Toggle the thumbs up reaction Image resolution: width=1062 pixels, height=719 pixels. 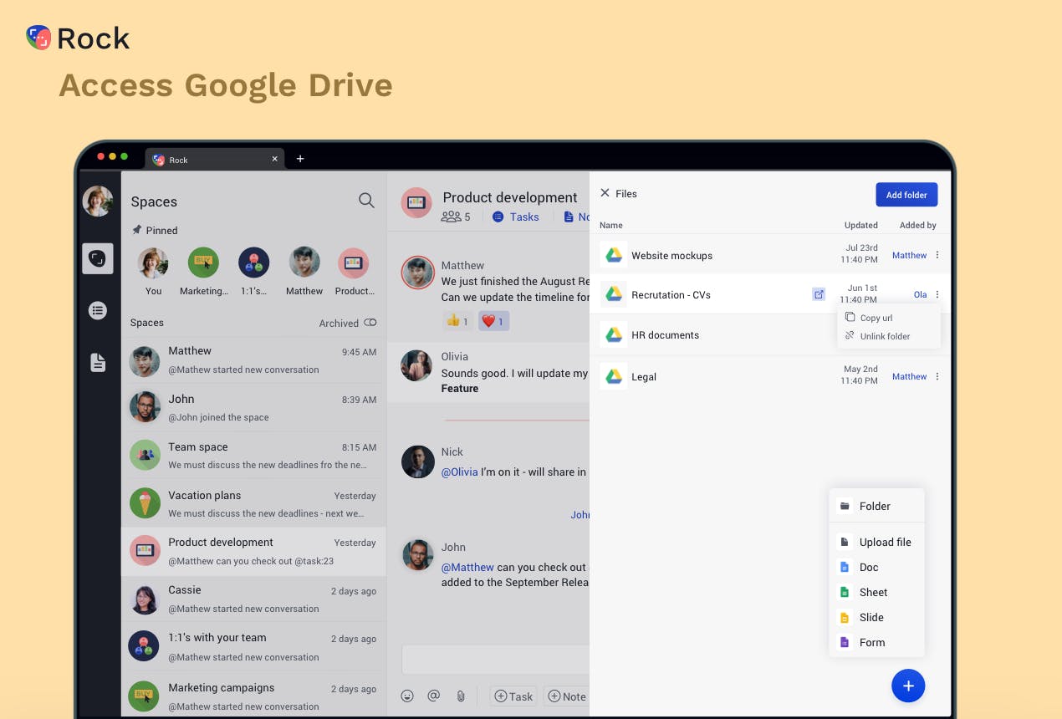(x=457, y=320)
